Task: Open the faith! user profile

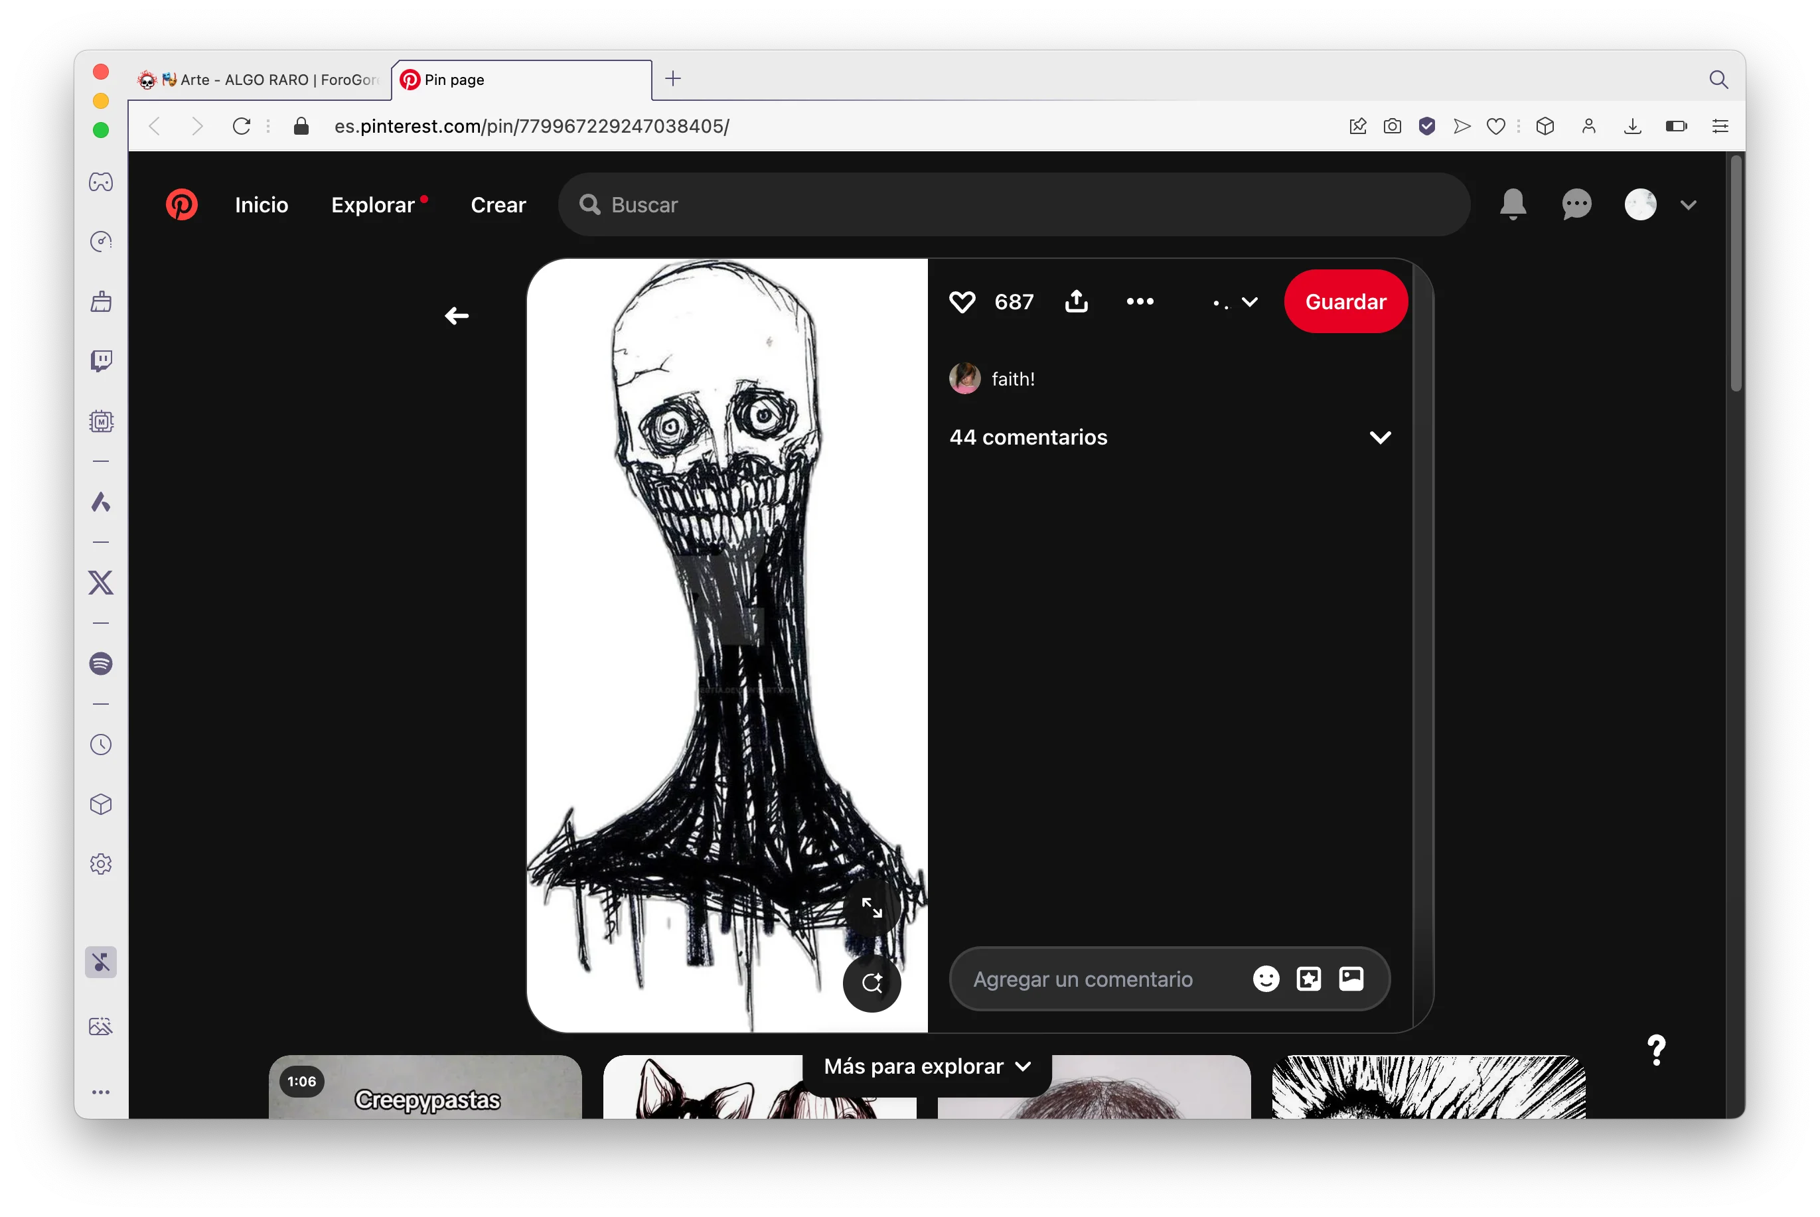Action: coord(992,379)
